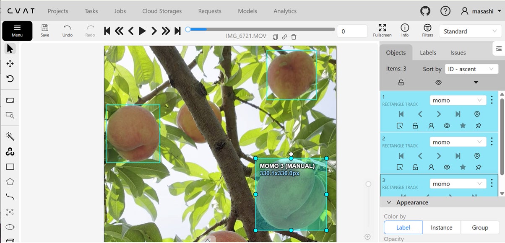Toggle occluded property for object 2
Screen dimensions: 505x243
[x=431, y=167]
